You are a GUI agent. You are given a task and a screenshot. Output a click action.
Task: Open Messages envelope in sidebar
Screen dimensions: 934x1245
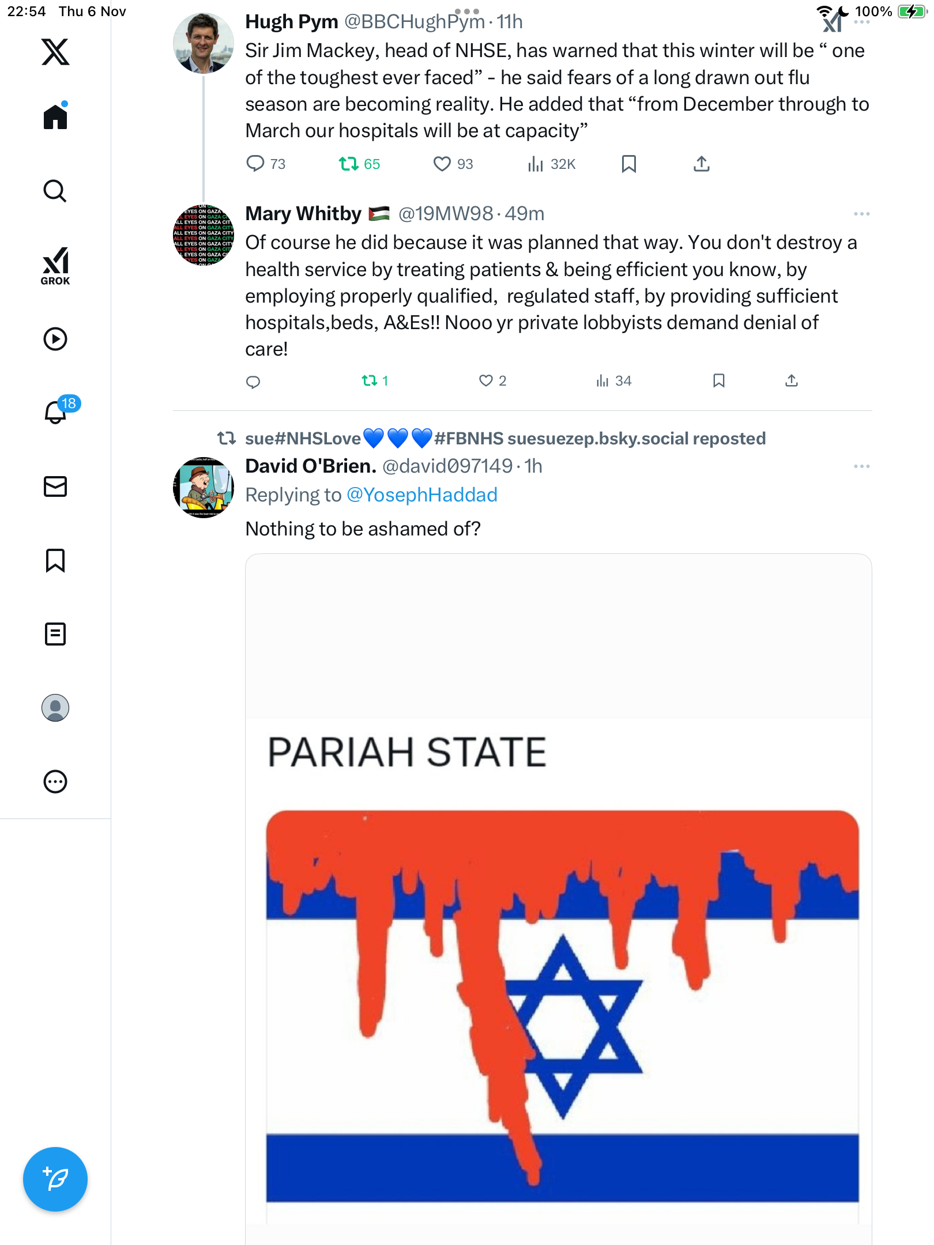[55, 486]
